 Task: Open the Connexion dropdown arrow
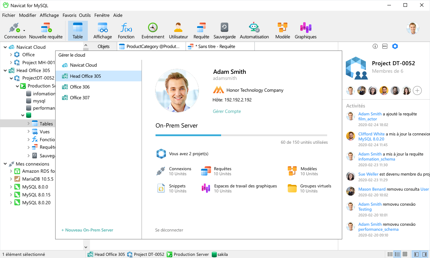click(x=24, y=31)
